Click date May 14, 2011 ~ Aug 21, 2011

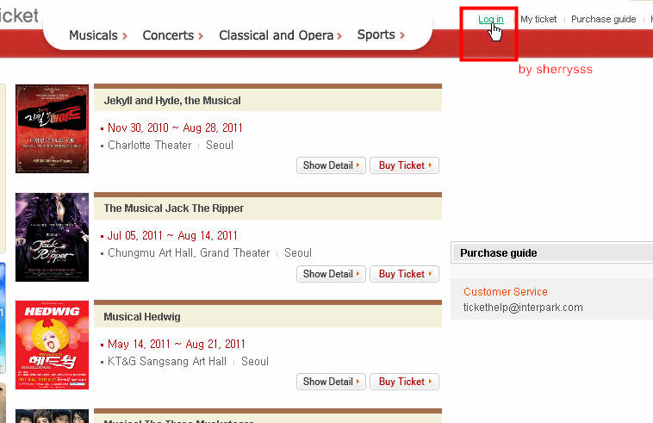point(176,345)
